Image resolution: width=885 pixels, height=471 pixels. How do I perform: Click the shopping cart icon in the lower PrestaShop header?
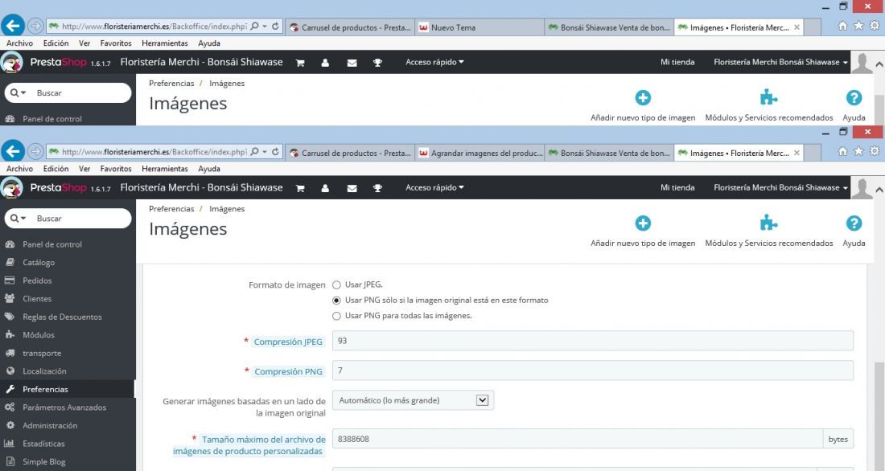coord(300,188)
